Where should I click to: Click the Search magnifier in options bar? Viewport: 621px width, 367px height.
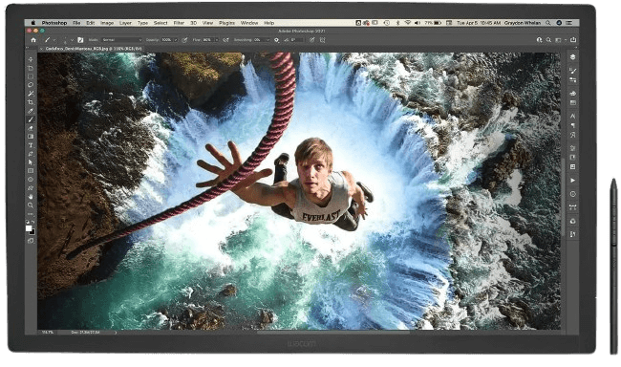click(x=548, y=39)
